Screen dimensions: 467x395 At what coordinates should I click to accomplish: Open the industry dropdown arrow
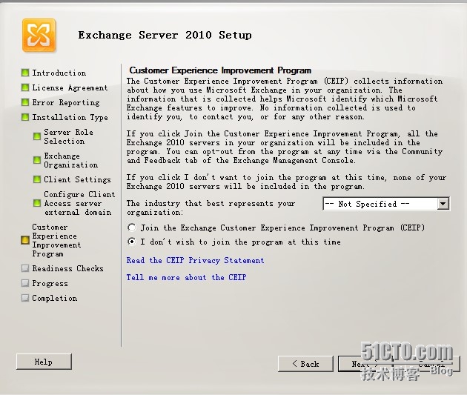443,204
